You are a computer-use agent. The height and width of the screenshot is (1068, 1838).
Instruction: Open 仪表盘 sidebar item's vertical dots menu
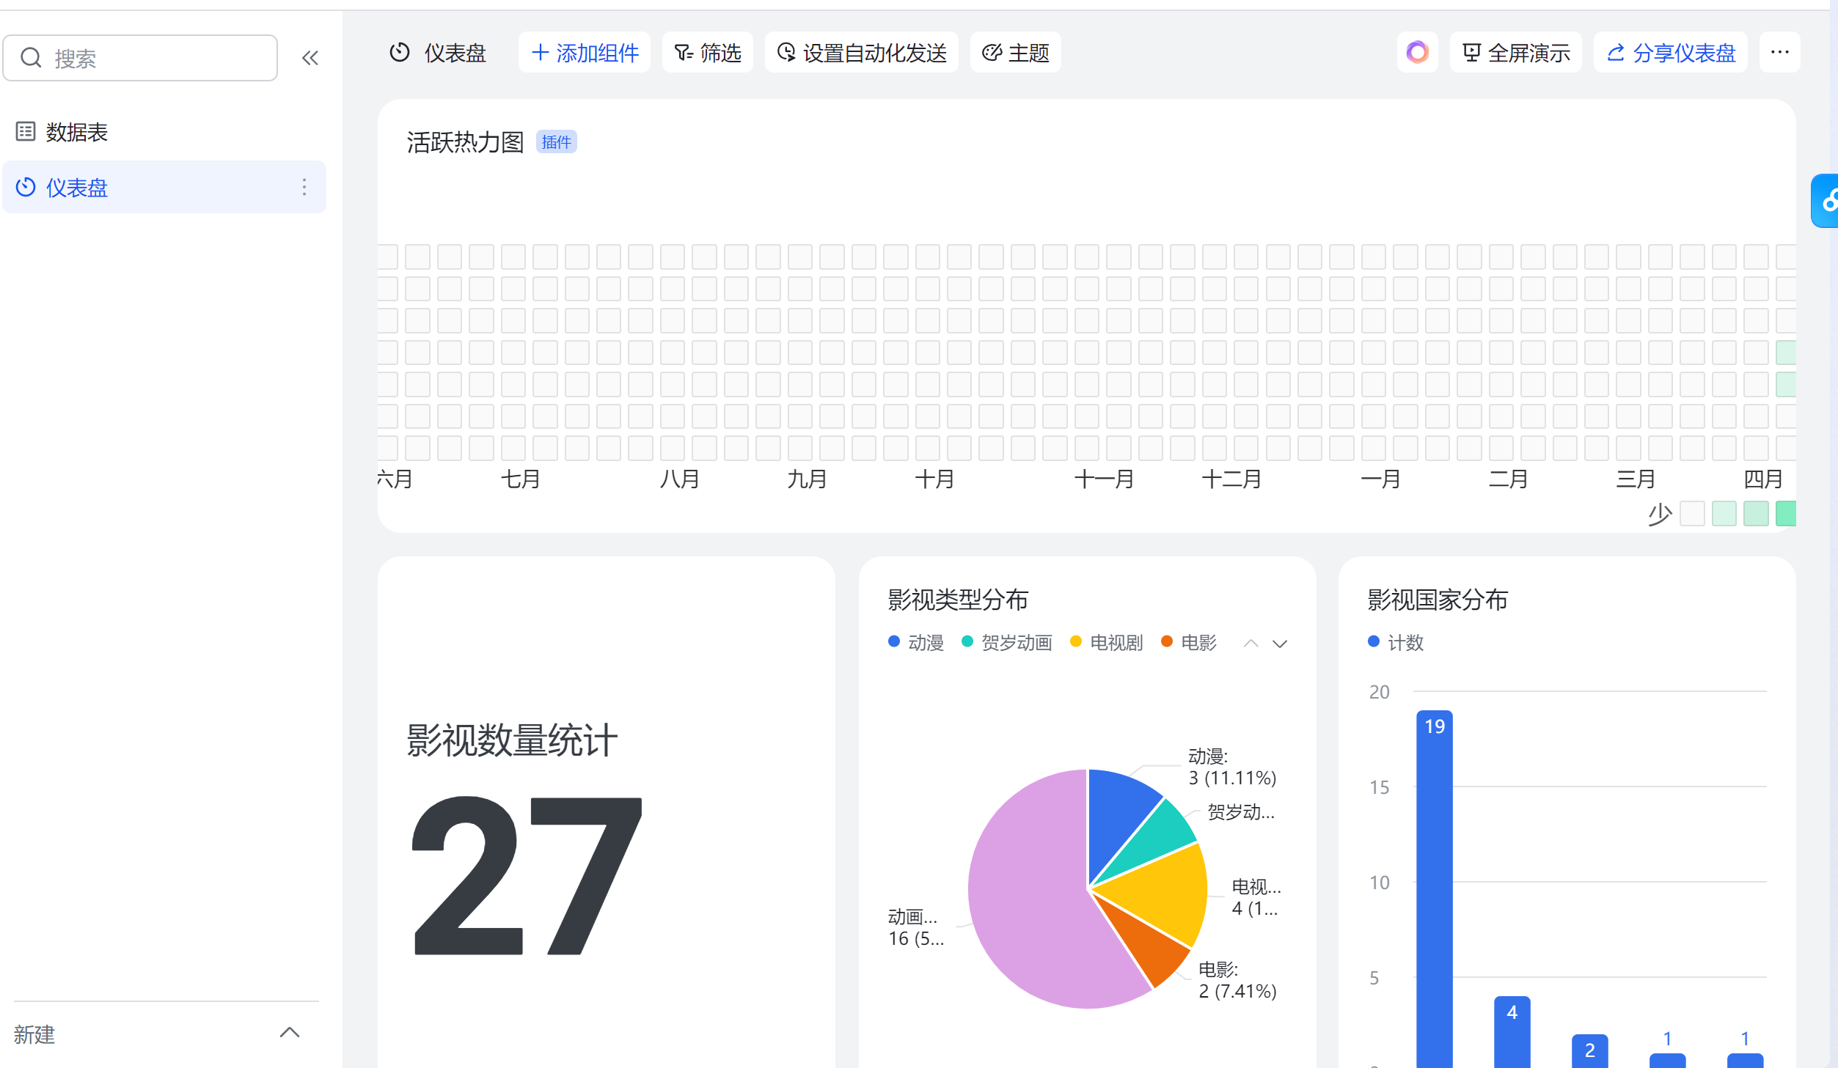[304, 187]
